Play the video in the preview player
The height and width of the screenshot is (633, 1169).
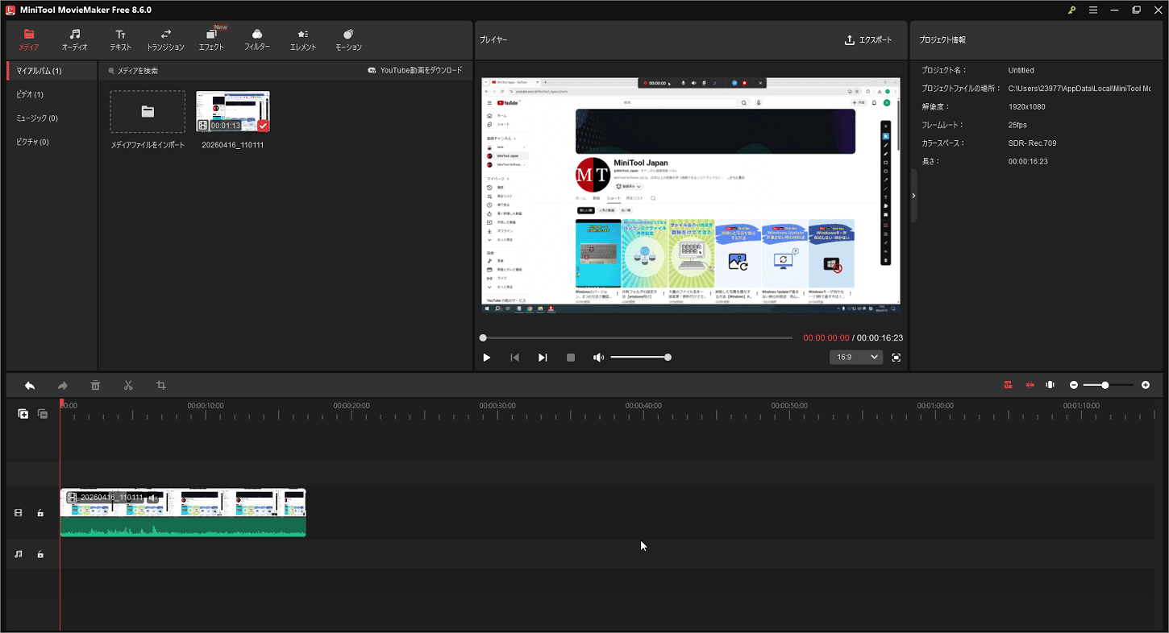(486, 357)
